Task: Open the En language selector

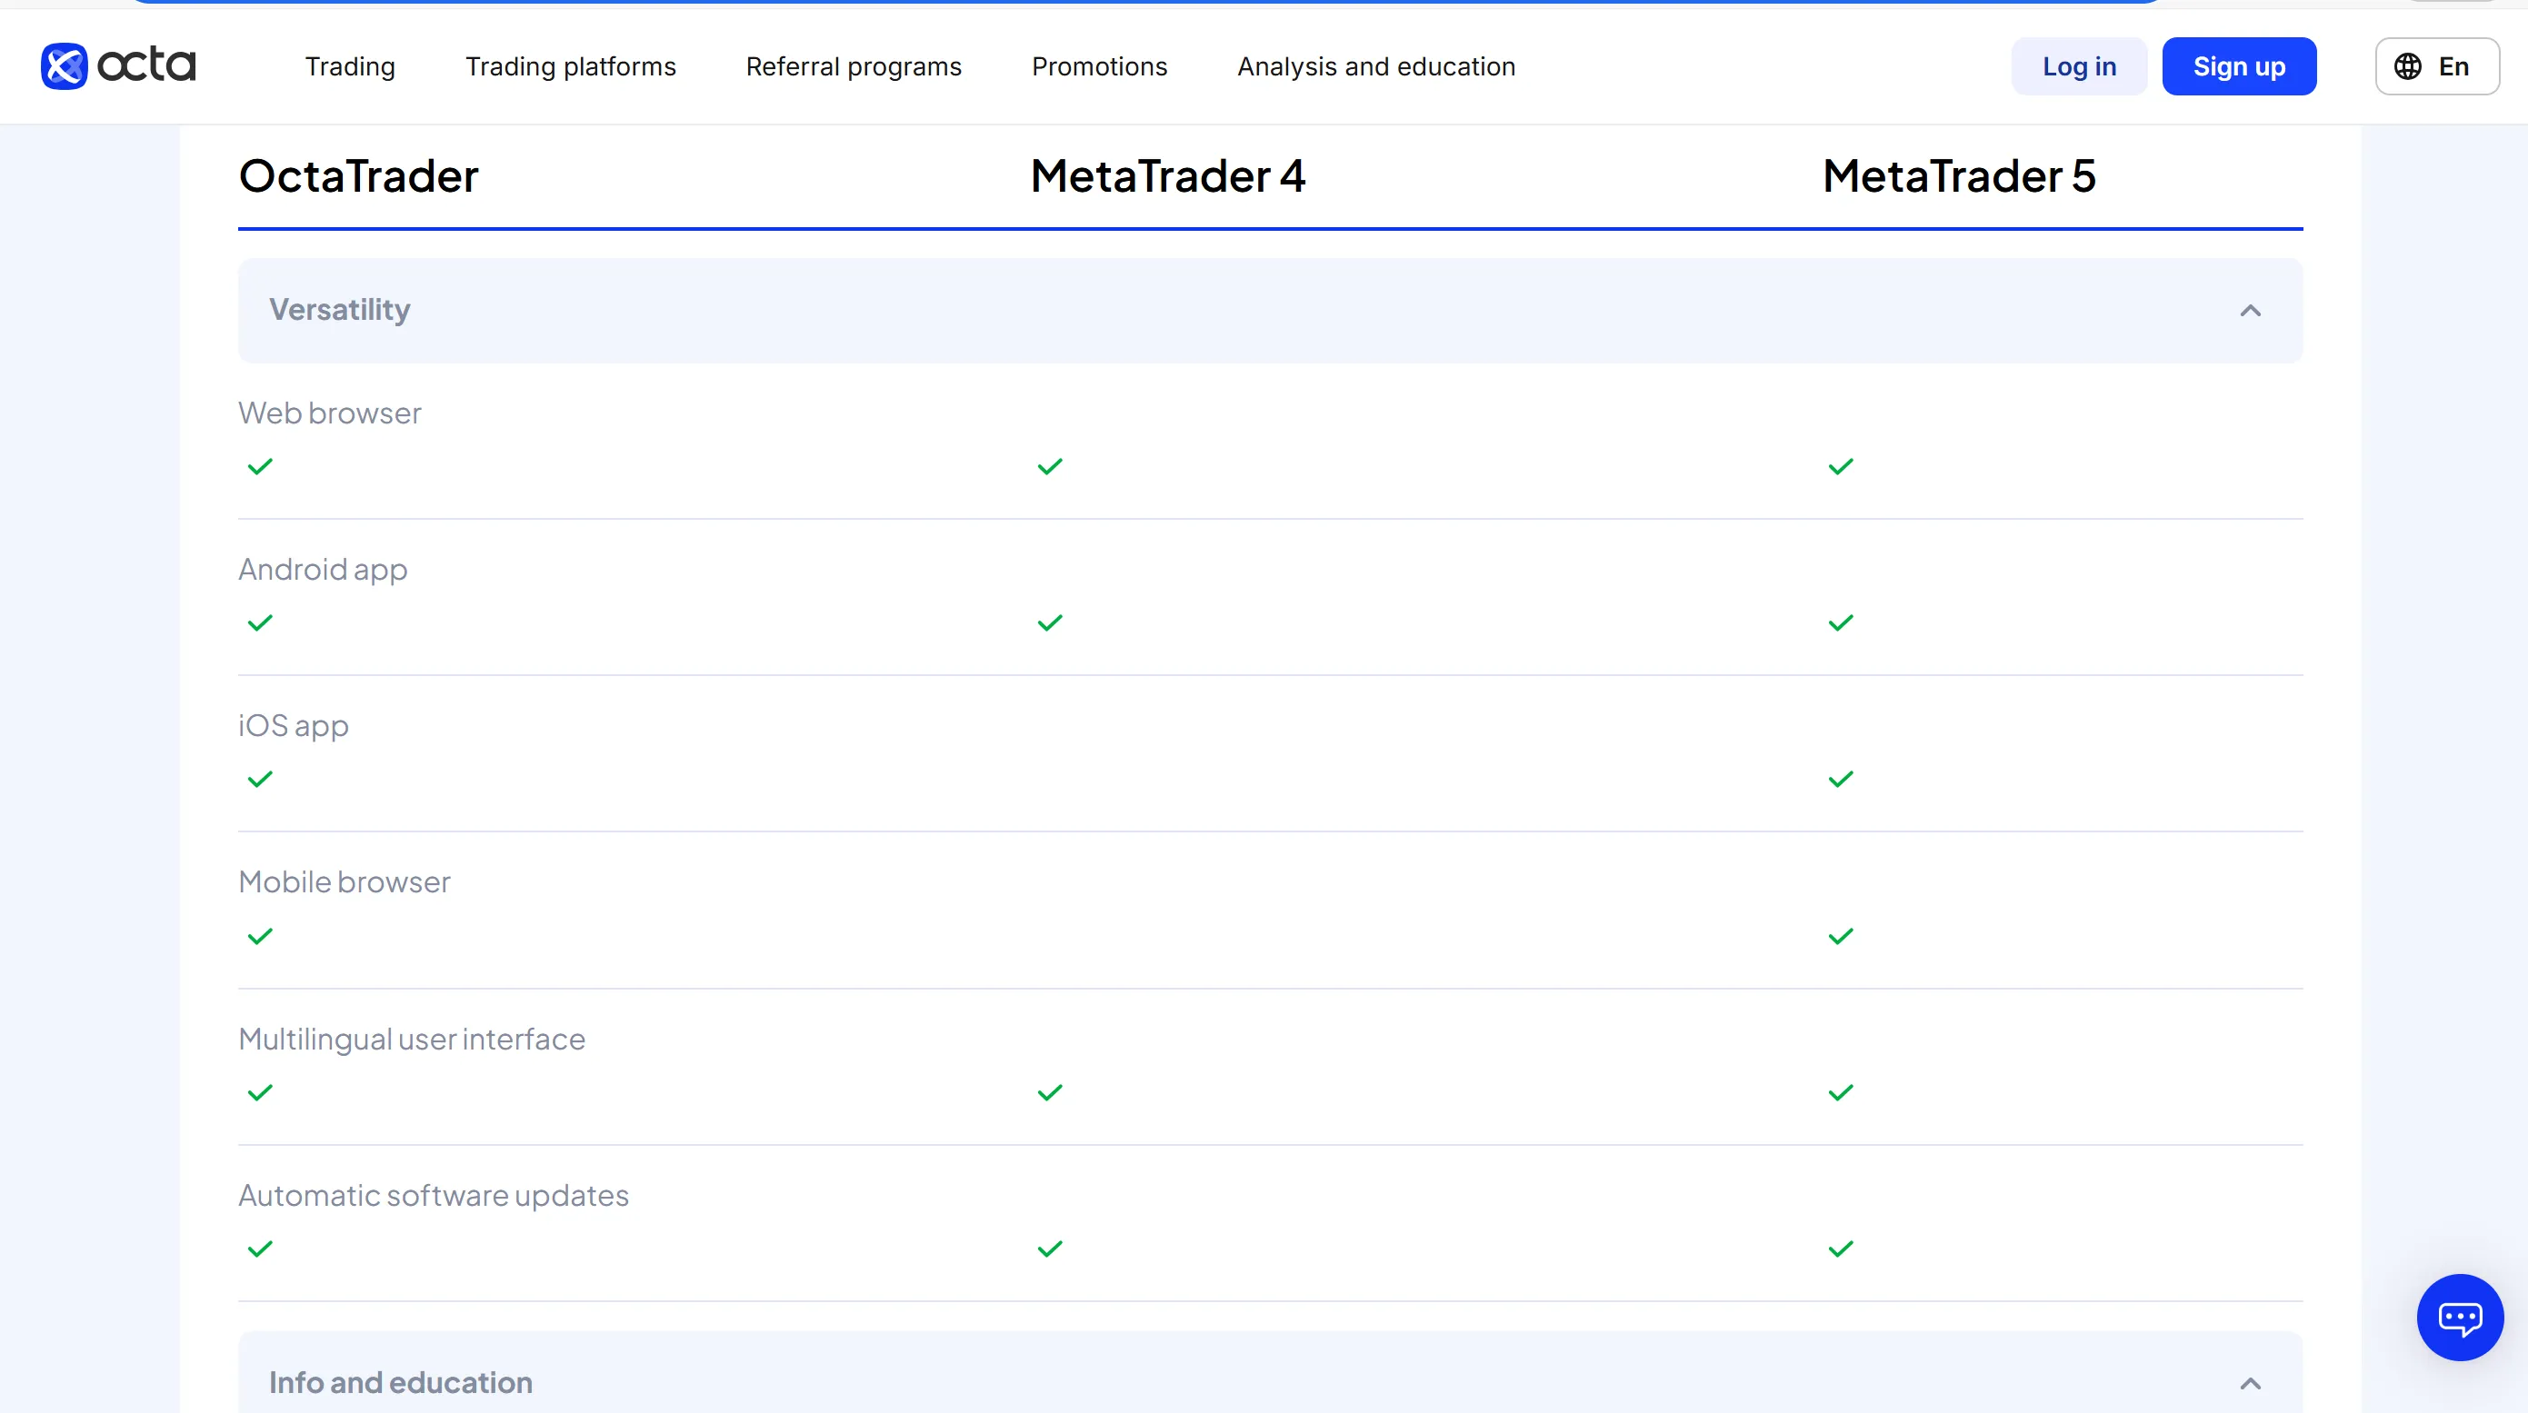Action: coord(2437,66)
